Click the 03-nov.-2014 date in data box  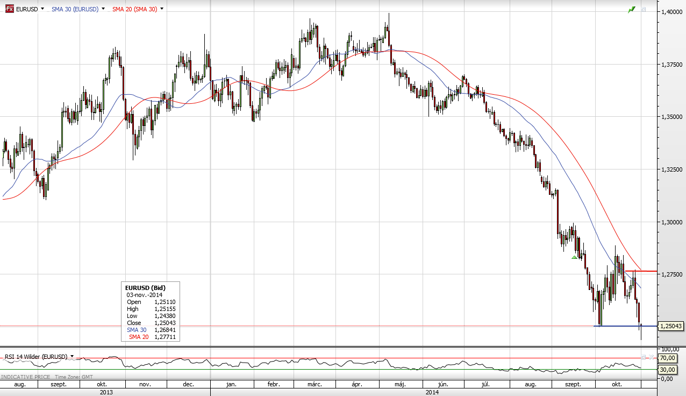tap(144, 295)
